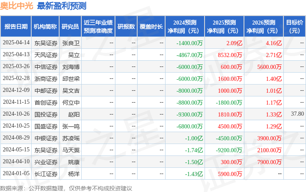This screenshot has width=306, height=192.
Task: Click the 研报数 column header
Action: point(126,26)
